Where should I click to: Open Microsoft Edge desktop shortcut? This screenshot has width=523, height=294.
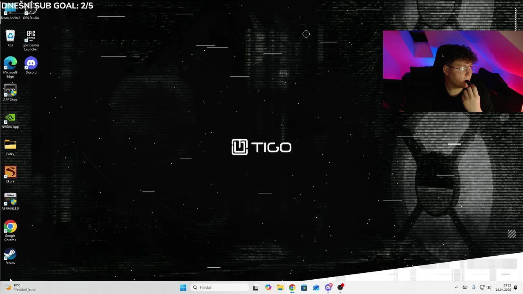coord(10,67)
